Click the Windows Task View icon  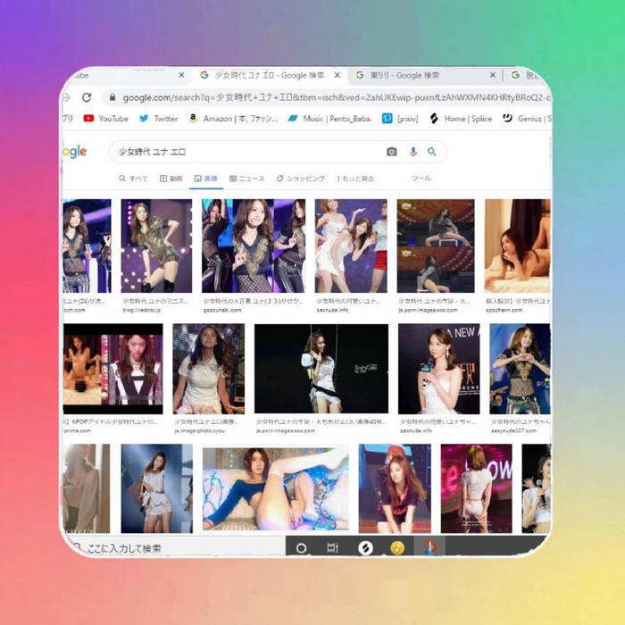tap(332, 547)
